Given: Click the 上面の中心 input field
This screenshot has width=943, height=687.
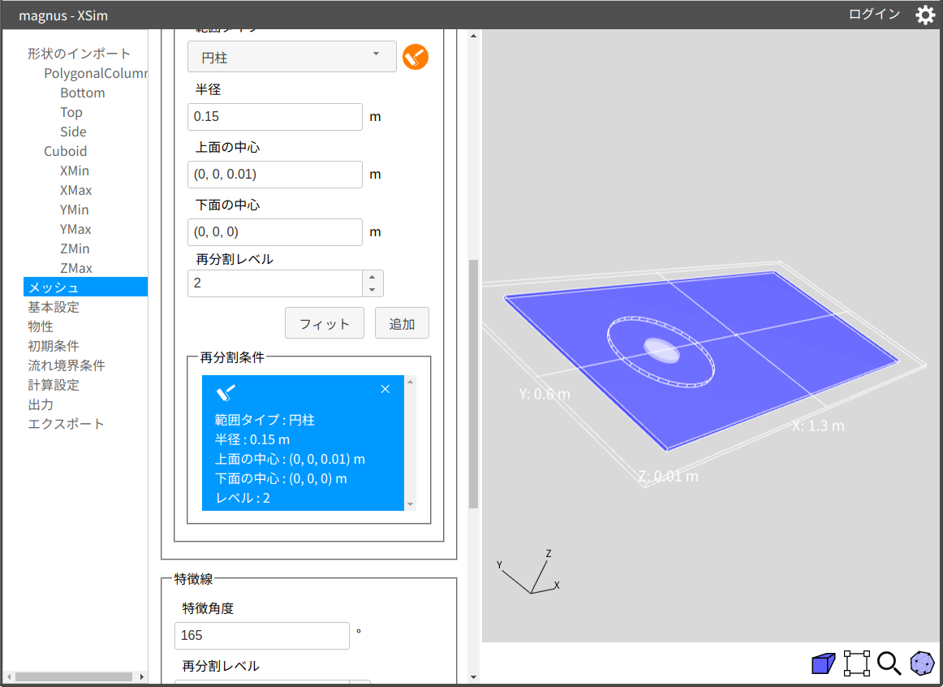Looking at the screenshot, I should click(275, 175).
